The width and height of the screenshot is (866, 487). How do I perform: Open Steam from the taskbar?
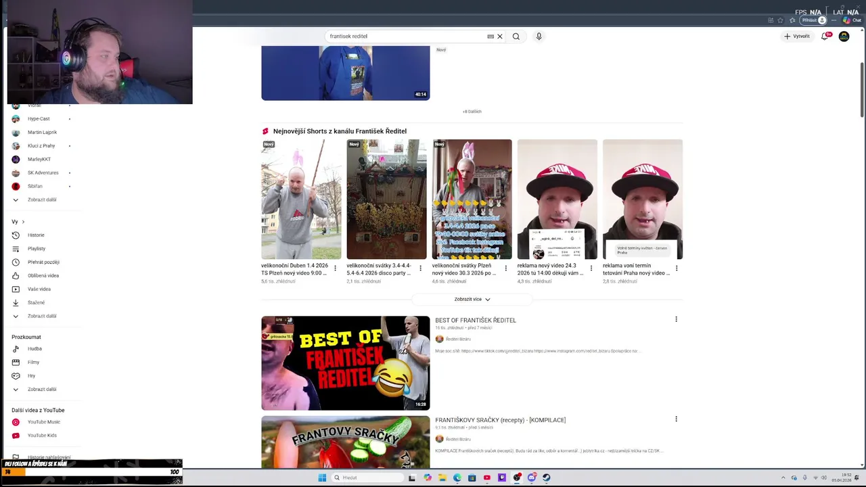coord(546,478)
